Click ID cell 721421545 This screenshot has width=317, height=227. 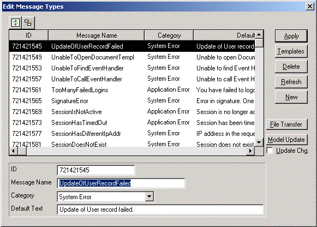click(27, 46)
